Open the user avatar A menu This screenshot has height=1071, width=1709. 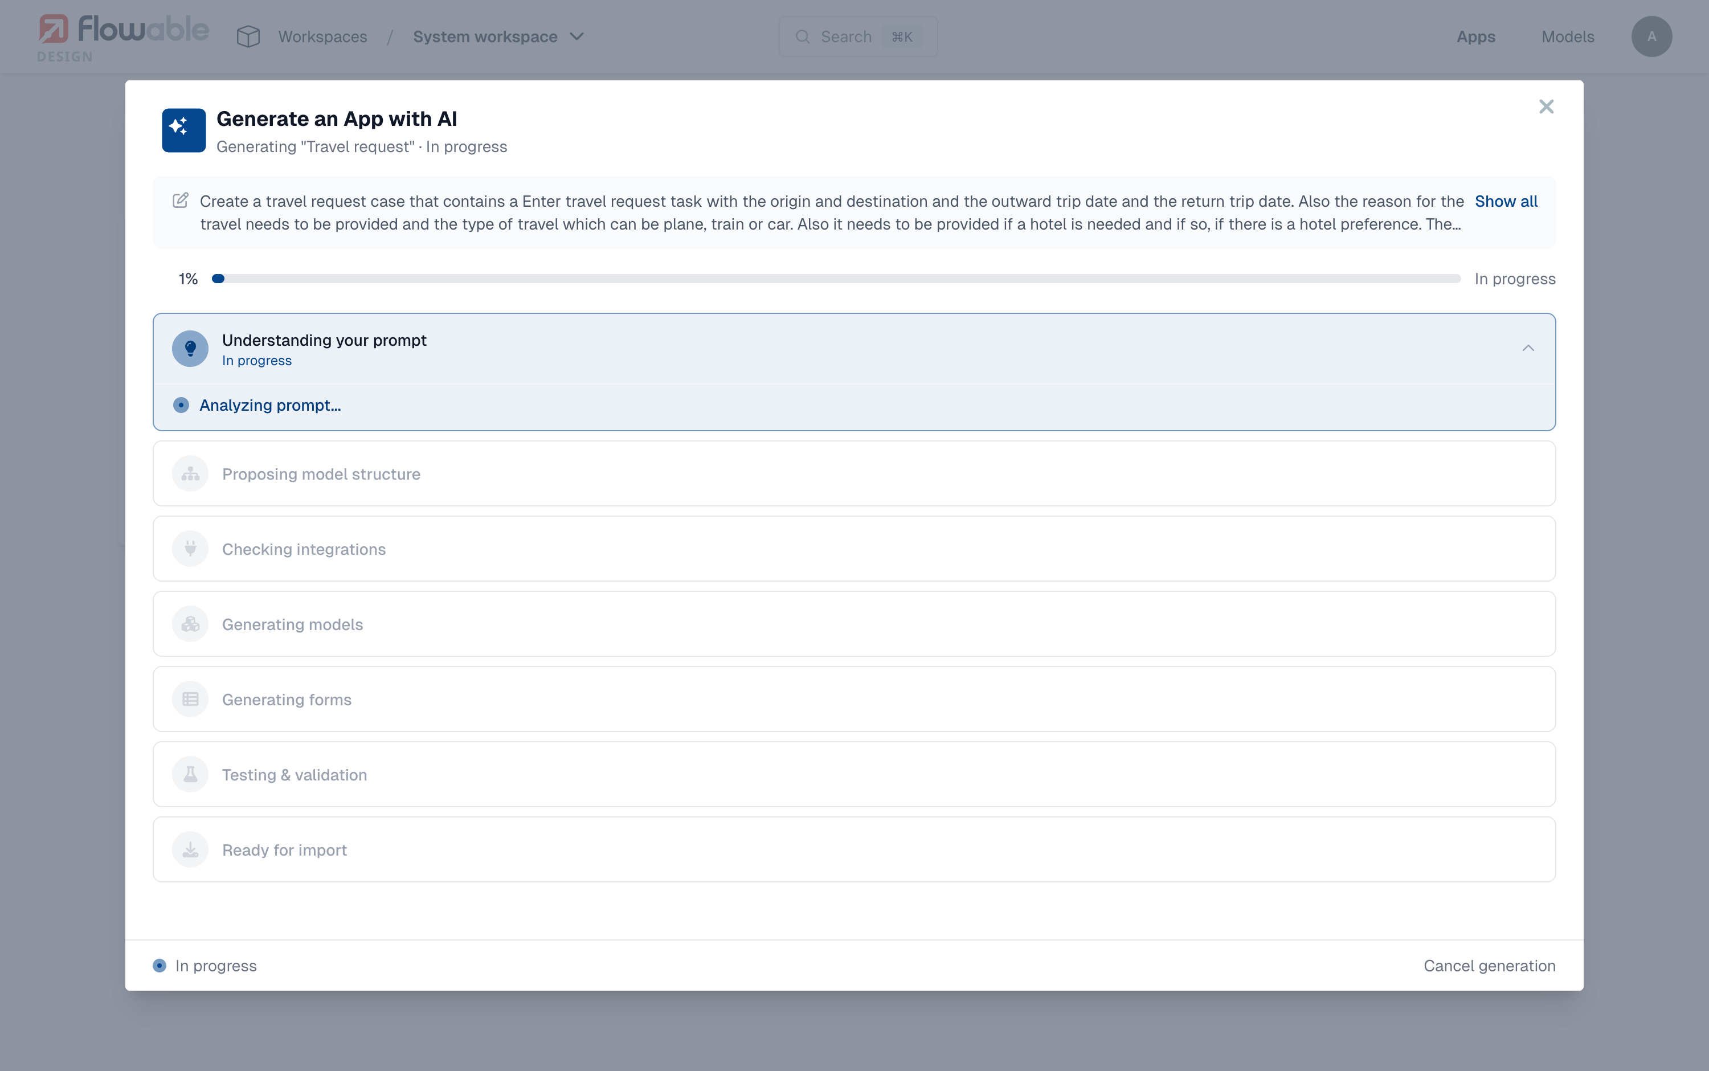pos(1651,37)
